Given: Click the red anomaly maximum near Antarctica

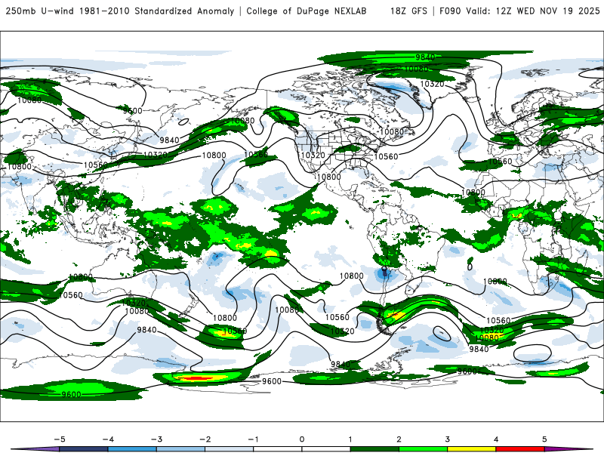Looking at the screenshot, I should coord(196,379).
